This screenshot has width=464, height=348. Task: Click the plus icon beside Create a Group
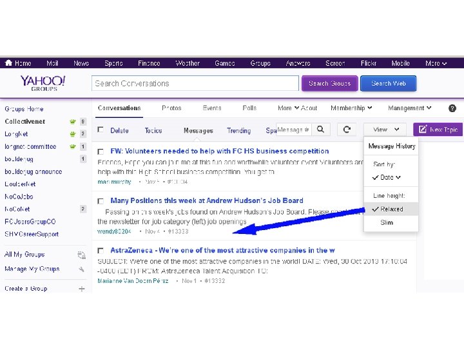[x=82, y=289]
